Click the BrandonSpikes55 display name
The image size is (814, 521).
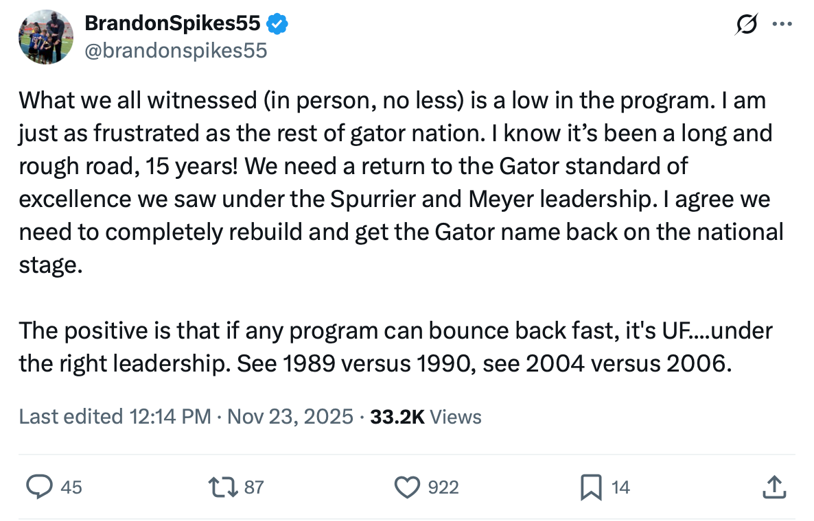coord(172,24)
